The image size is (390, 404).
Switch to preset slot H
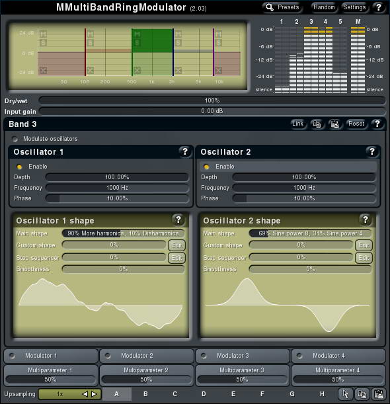click(322, 394)
